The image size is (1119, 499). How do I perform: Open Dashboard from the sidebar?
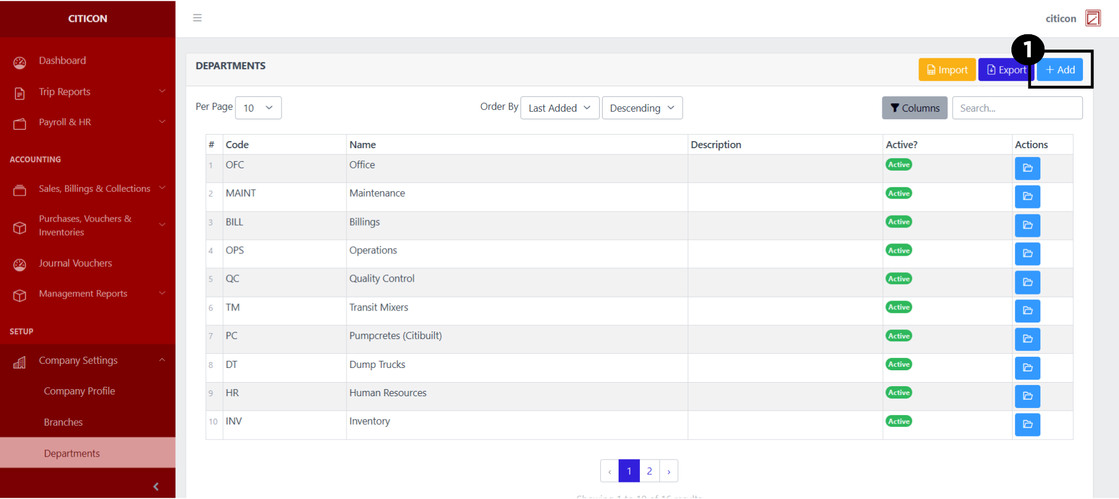click(x=62, y=61)
